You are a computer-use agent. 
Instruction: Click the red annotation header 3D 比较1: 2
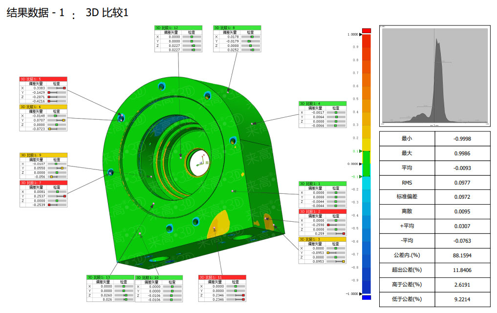click(x=322, y=211)
